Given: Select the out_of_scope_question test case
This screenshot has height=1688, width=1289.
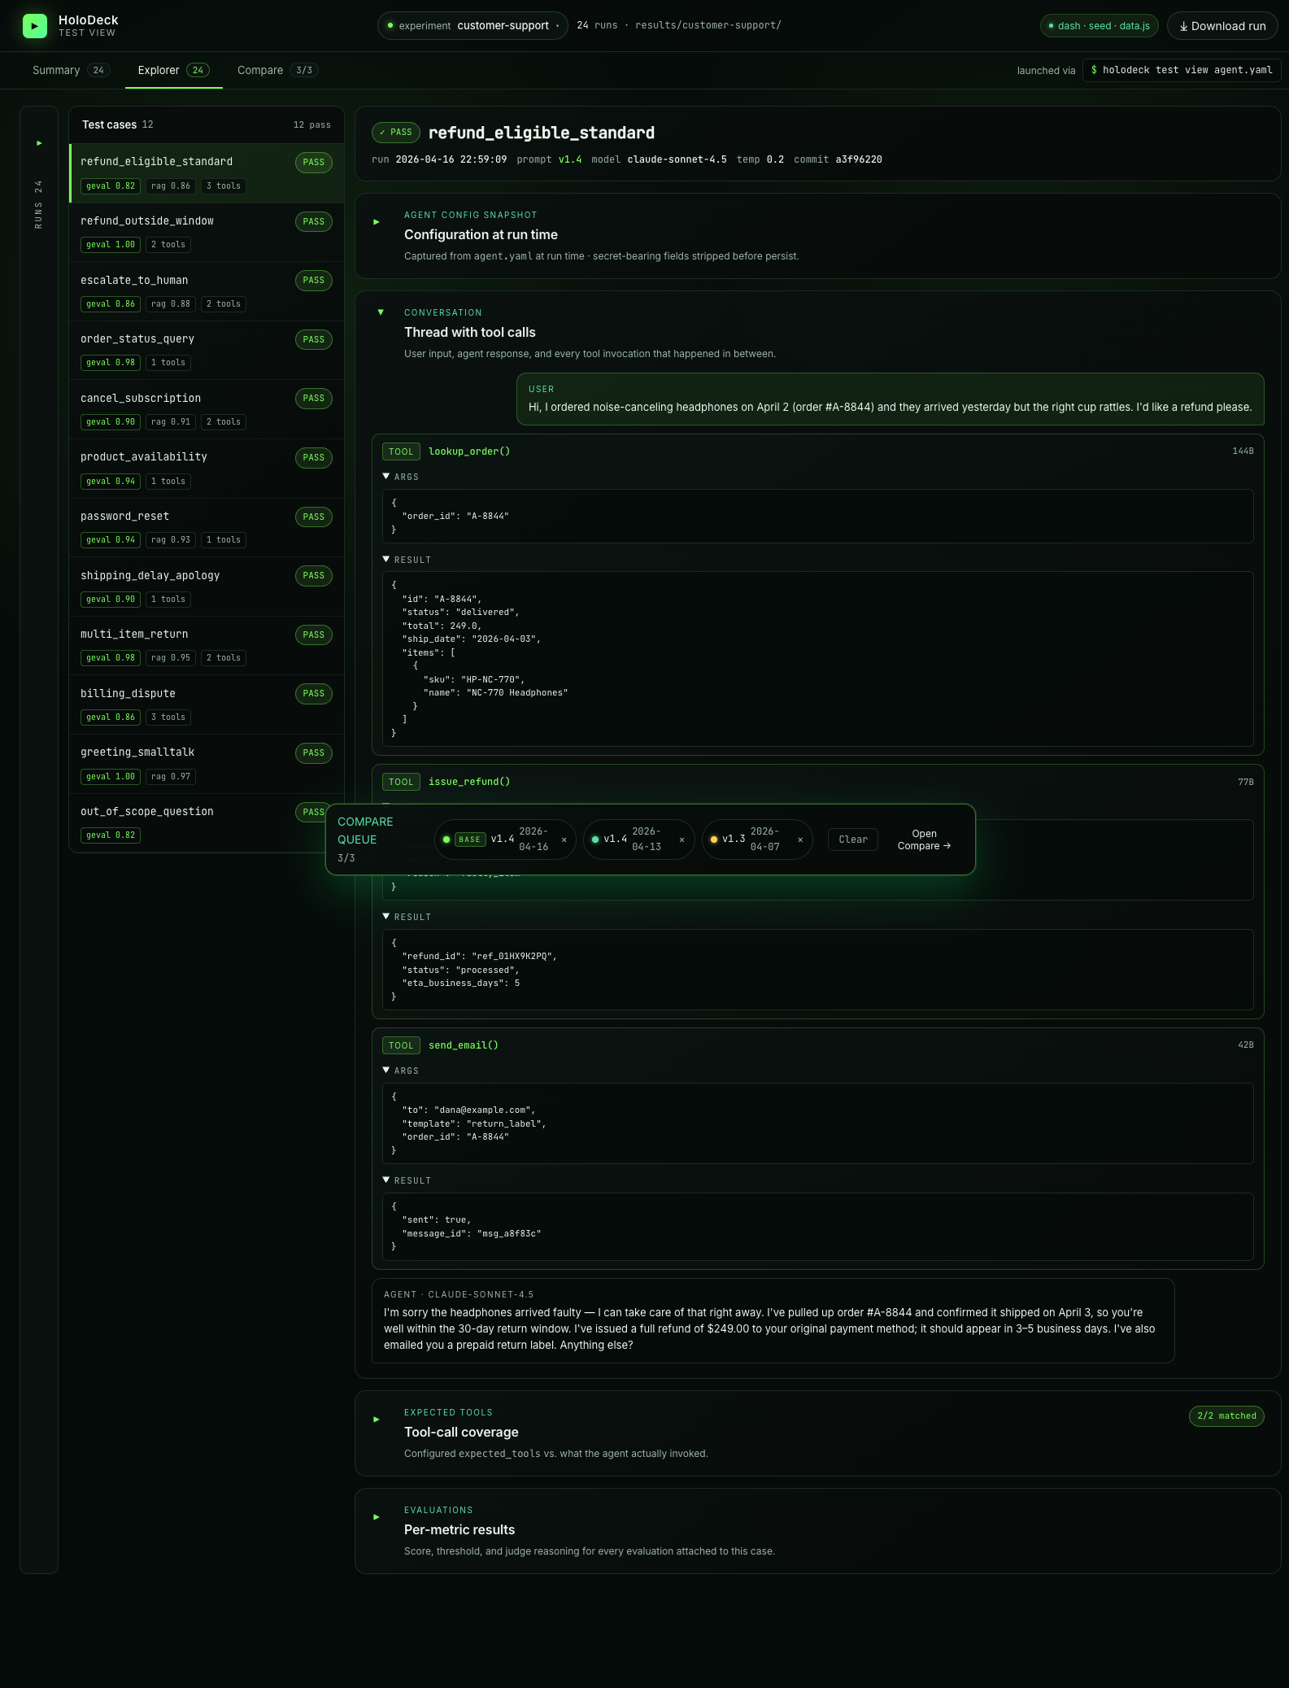Looking at the screenshot, I should [x=207, y=823].
